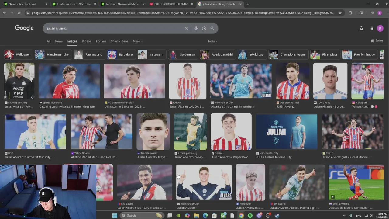Open beIN SPORTS Atlético de Madrid image
The height and width of the screenshot is (219, 389).
point(356,182)
